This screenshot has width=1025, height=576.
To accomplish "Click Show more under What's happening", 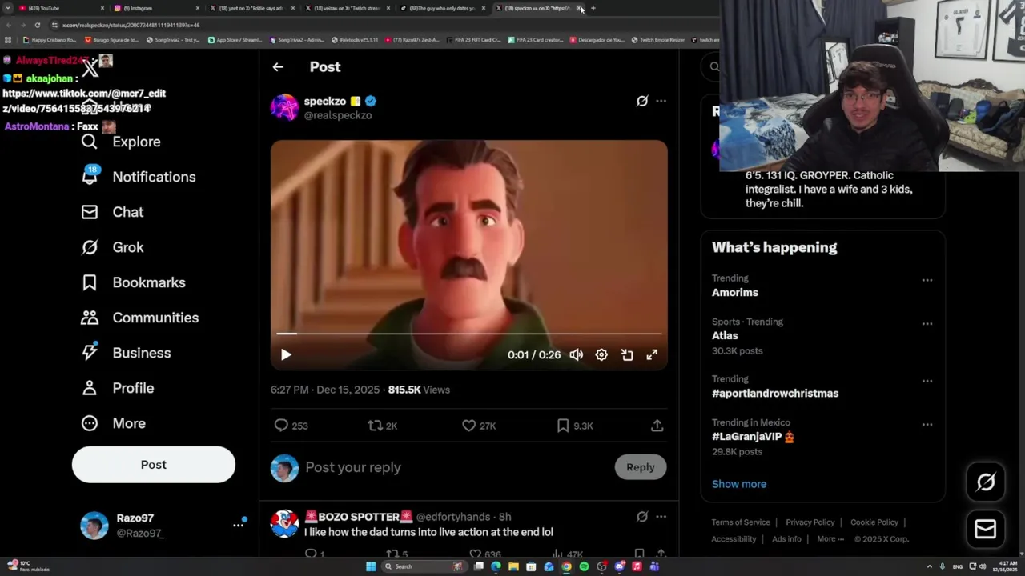I will (739, 484).
